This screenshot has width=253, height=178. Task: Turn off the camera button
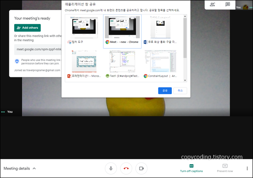click(x=142, y=168)
